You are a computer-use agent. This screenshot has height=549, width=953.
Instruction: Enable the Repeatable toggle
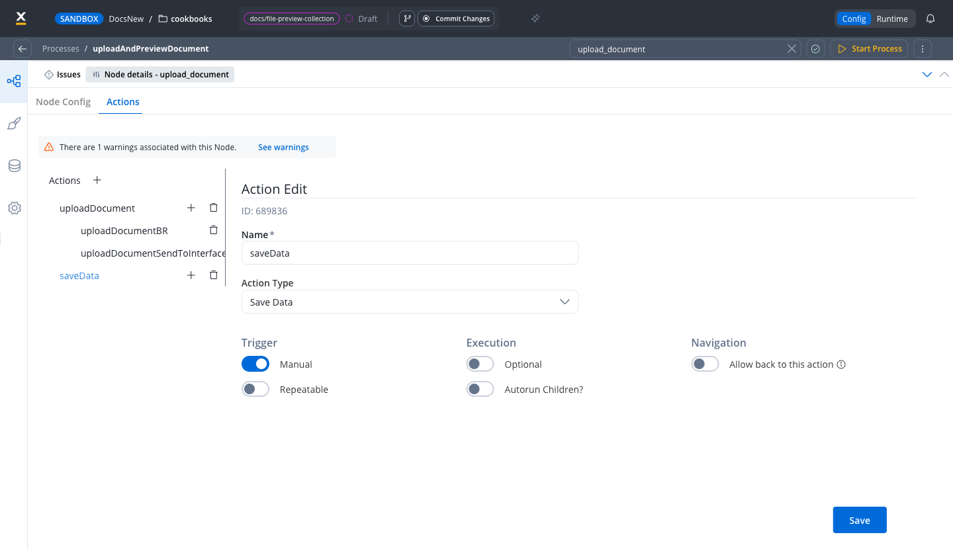tap(255, 389)
